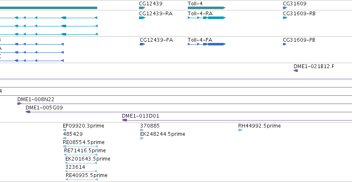352x182 pixels.
Task: Select the DME1-021B12.F purple marker
Action: pyautogui.click(x=296, y=71)
